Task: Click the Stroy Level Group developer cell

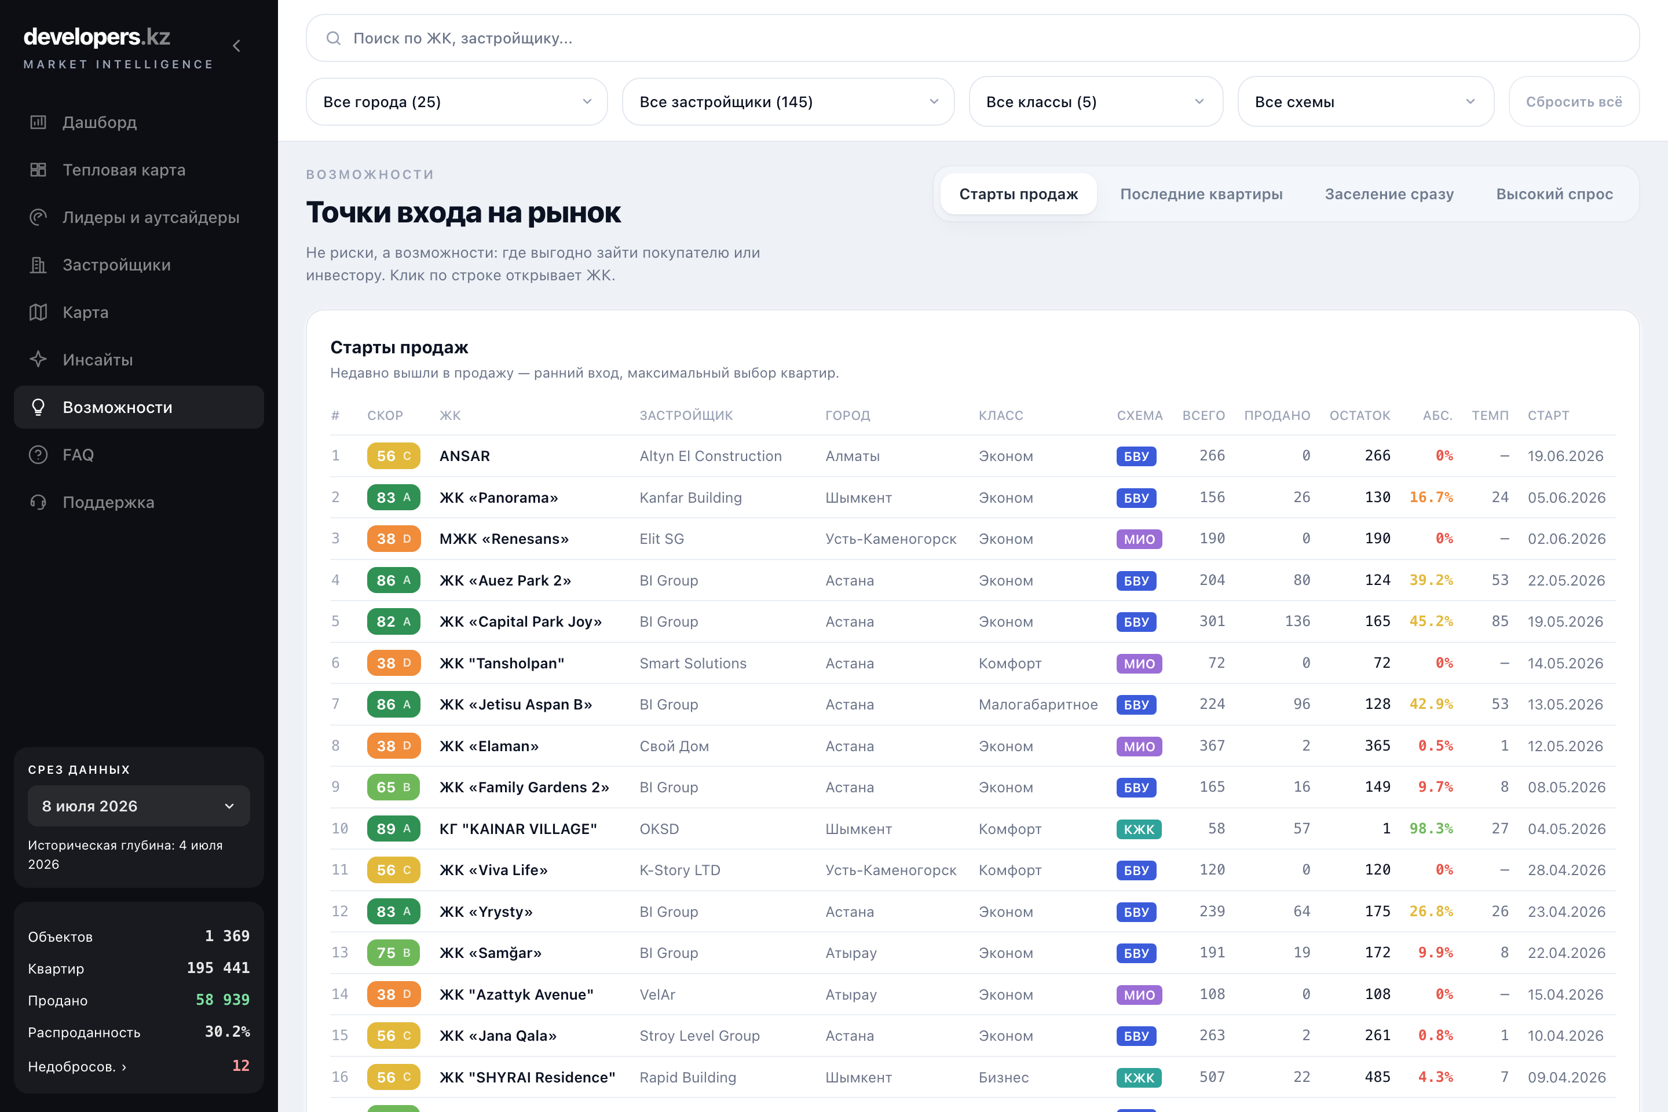Action: (x=699, y=1036)
